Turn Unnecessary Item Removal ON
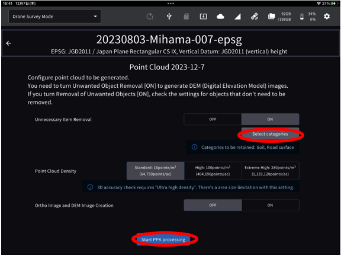 pos(270,119)
